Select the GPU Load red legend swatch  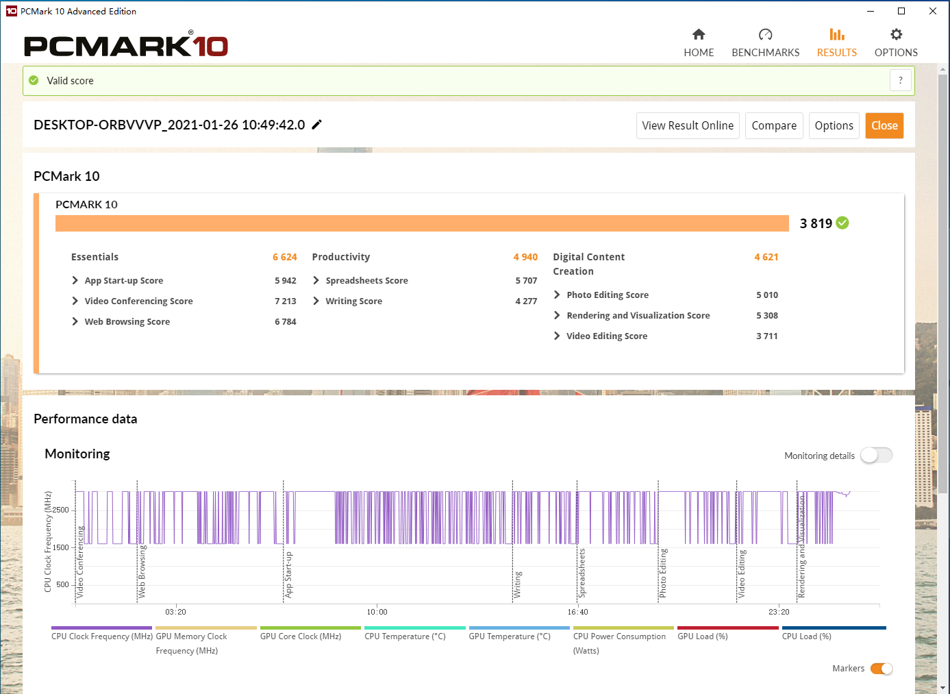tap(727, 628)
